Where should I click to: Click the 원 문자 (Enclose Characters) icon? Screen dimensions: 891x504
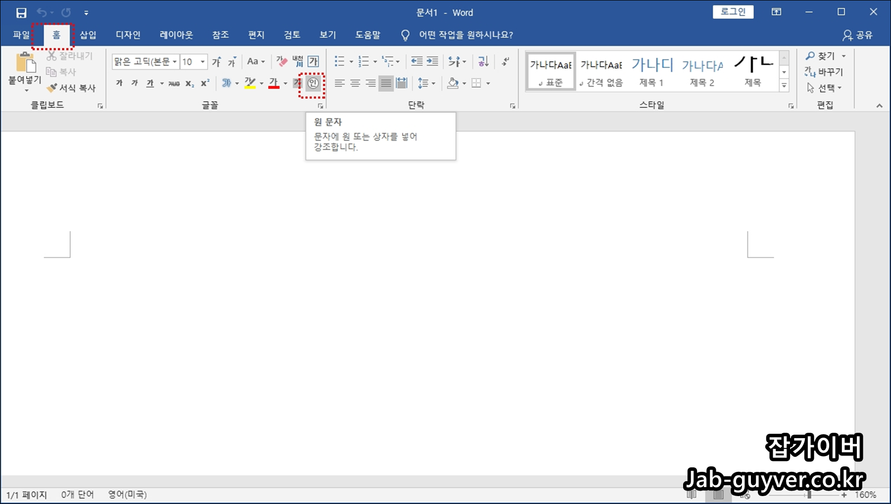coord(312,83)
